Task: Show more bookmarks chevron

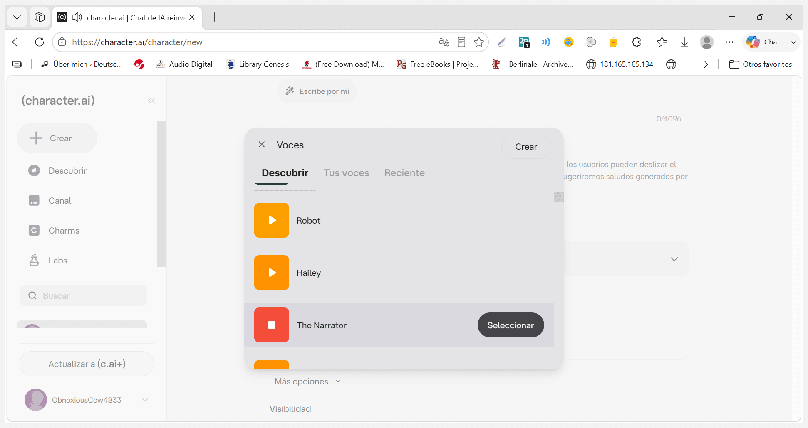Action: (x=706, y=64)
